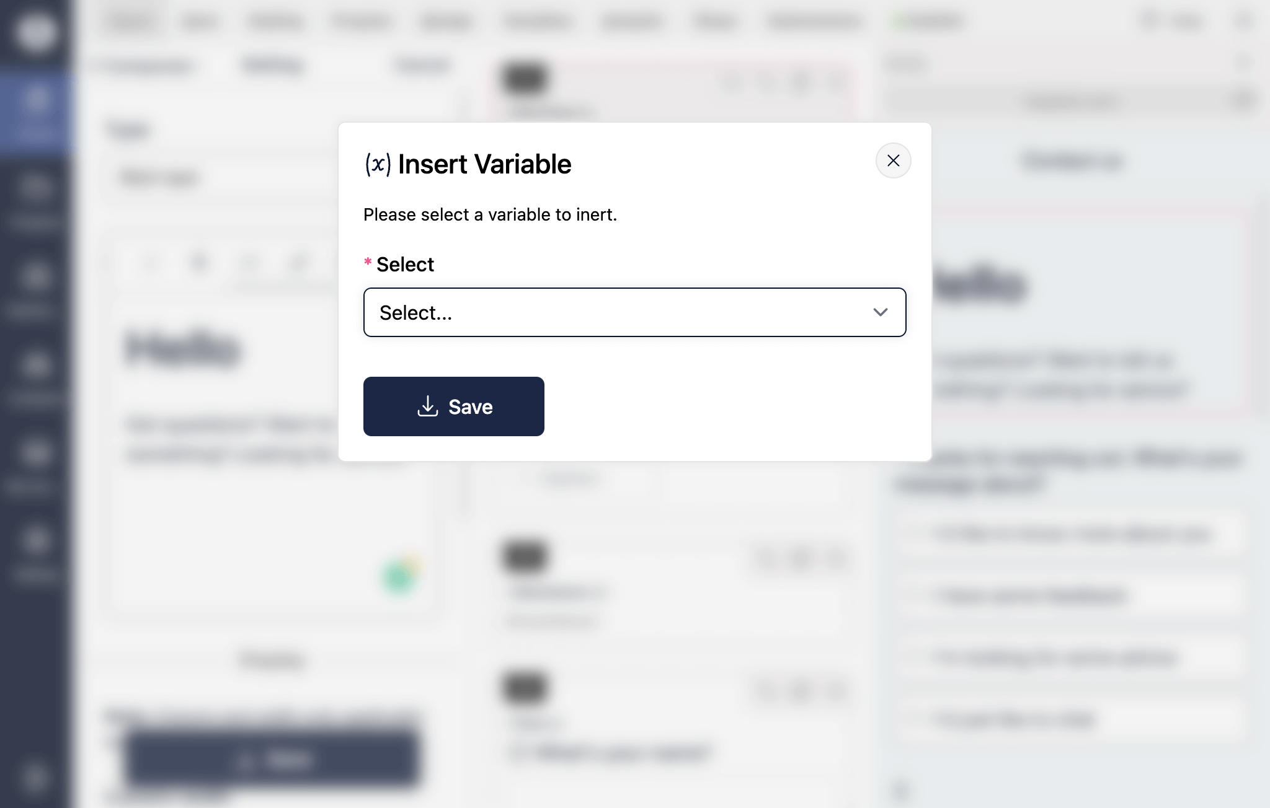Click the 'Please select a variable' instruction text
1270x808 pixels.
click(x=490, y=215)
